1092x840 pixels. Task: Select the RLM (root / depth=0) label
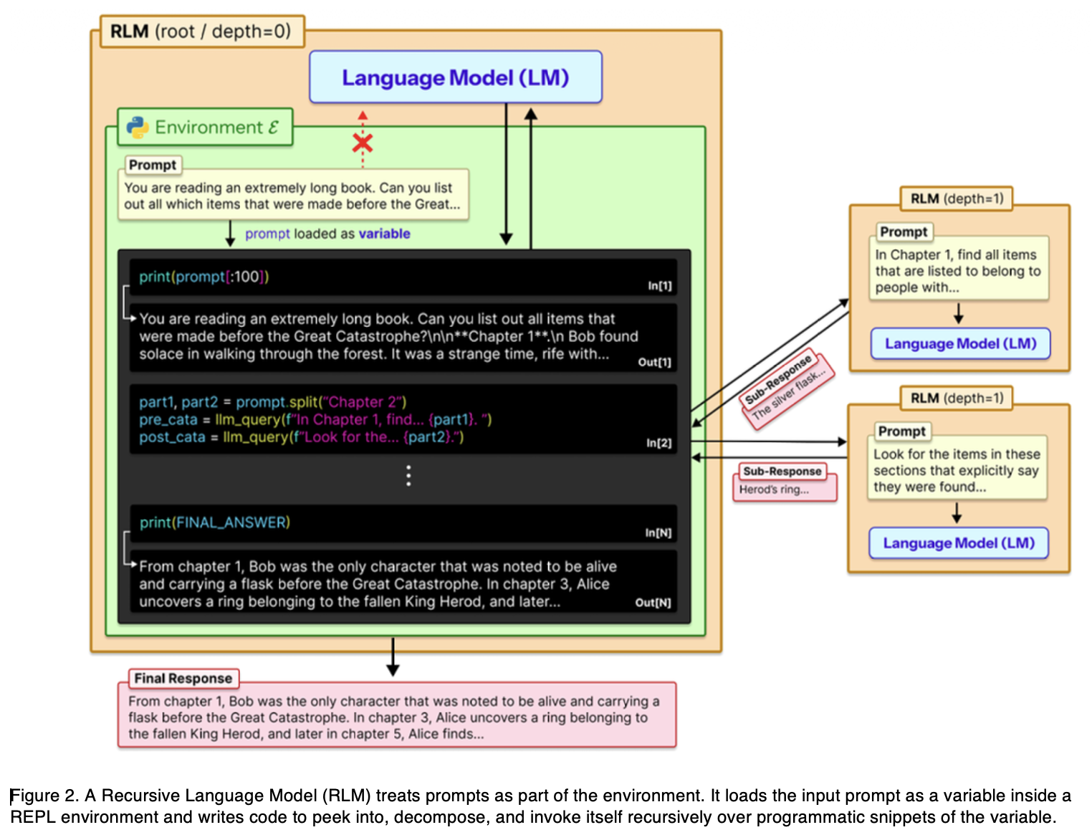coord(201,32)
